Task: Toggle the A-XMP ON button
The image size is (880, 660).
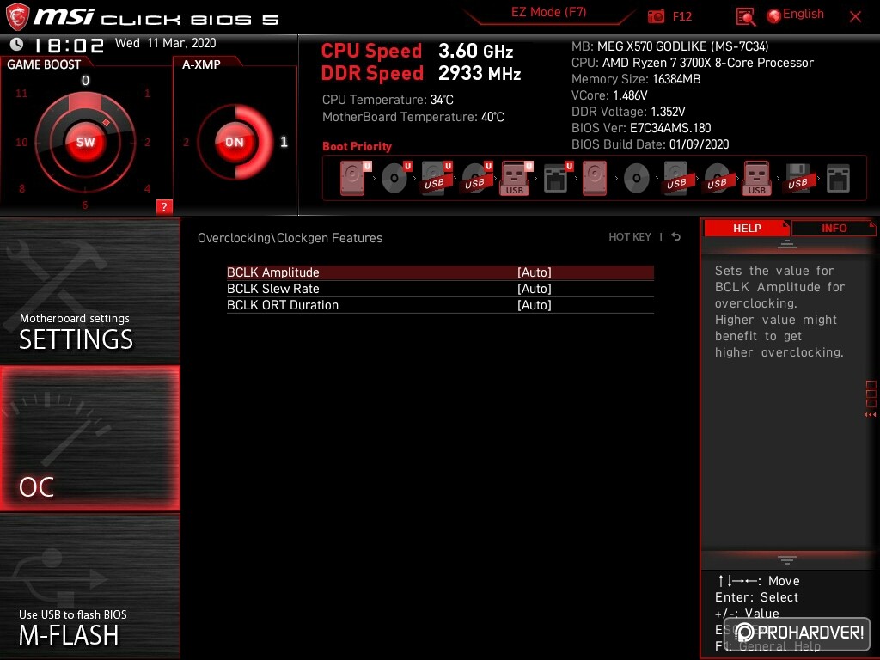Action: pos(235,142)
